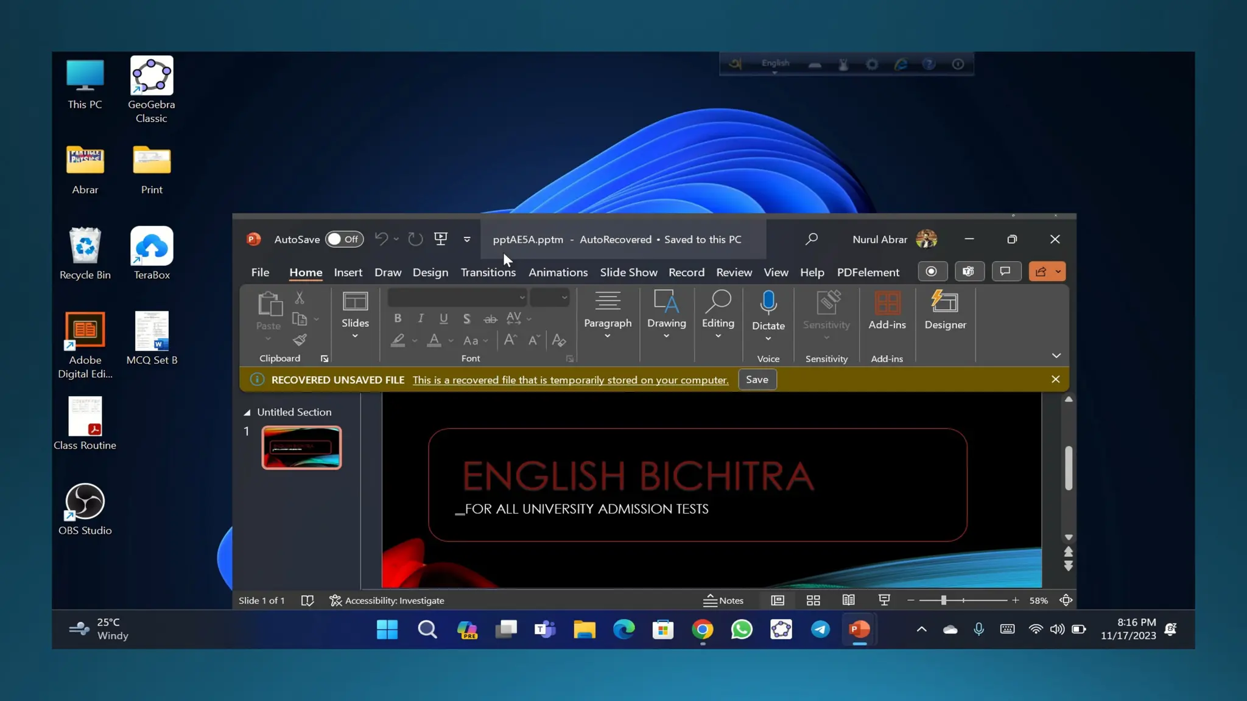Click Slide Sorter view icon
Image resolution: width=1247 pixels, height=701 pixels.
(813, 601)
